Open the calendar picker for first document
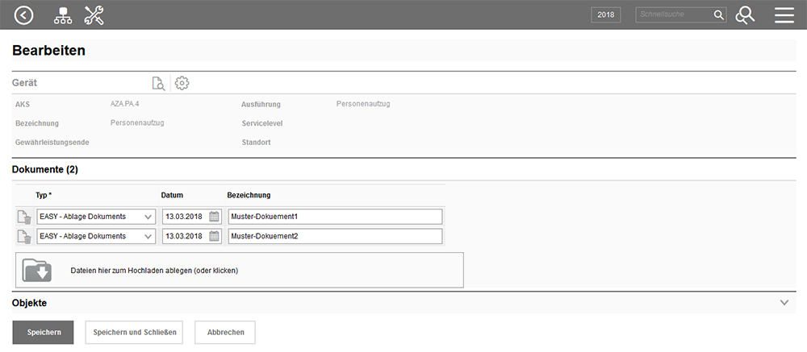Screen dimensions: 807x352 (x=214, y=217)
